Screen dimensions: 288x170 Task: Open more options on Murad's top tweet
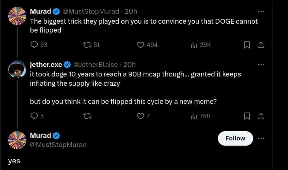261,11
